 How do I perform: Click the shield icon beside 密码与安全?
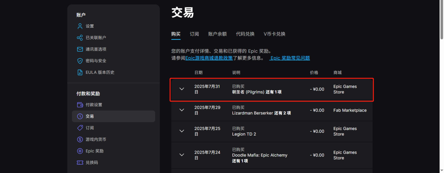[x=80, y=61]
